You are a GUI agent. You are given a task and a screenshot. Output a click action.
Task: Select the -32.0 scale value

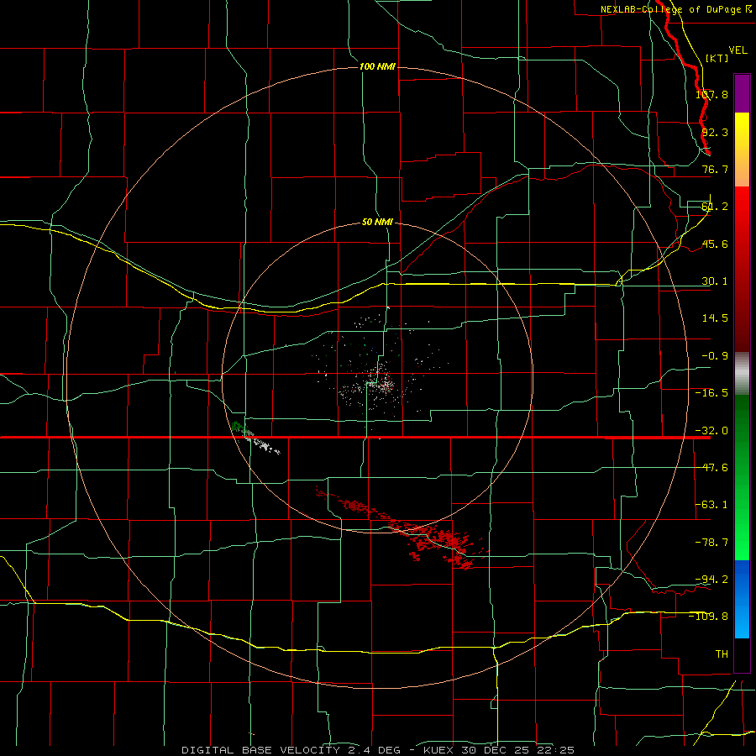[x=711, y=431]
